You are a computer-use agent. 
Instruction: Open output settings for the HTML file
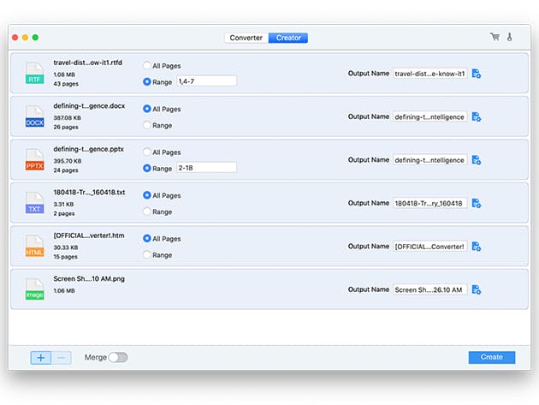click(x=477, y=247)
